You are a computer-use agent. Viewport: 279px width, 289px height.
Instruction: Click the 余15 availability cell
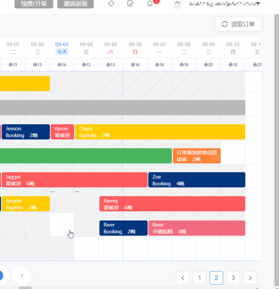[x=13, y=65]
